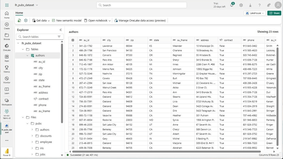Click the Explorer pane vertical scrollbar
Screen dimensions: 283x159
click(x=62, y=83)
